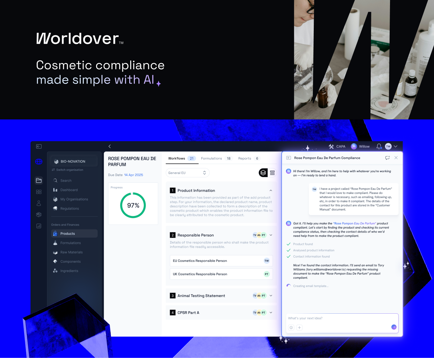Go back with the left chevron arrow
434x358 pixels.
coord(110,146)
